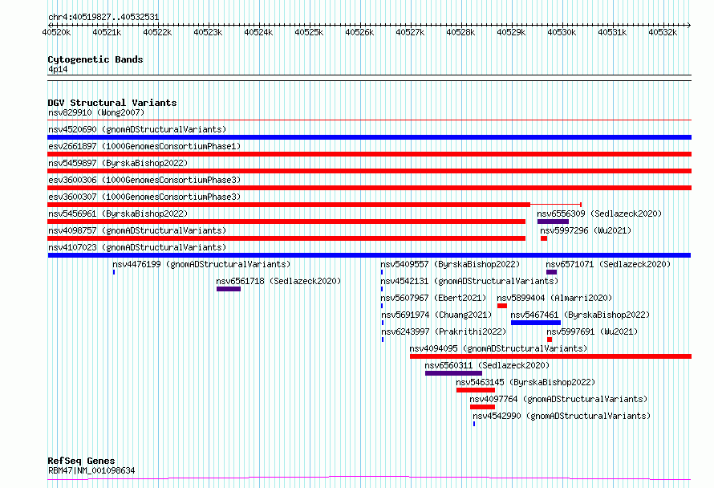Click nsv5997691 (Wu2021) label
Viewport: 714px width, 488px height.
click(x=592, y=331)
